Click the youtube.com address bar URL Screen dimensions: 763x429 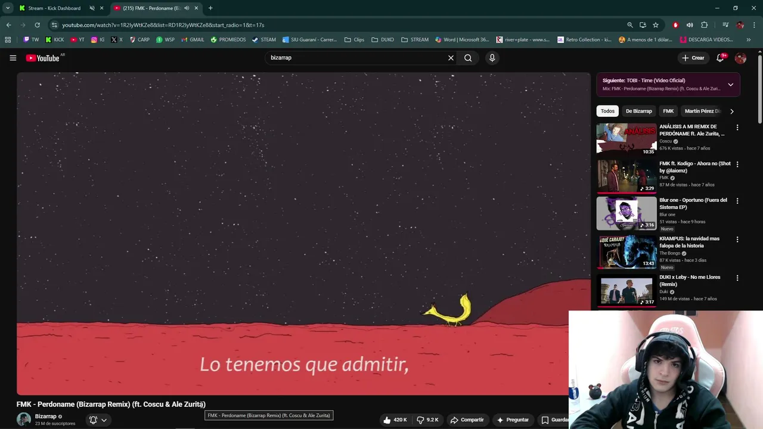[x=163, y=25]
